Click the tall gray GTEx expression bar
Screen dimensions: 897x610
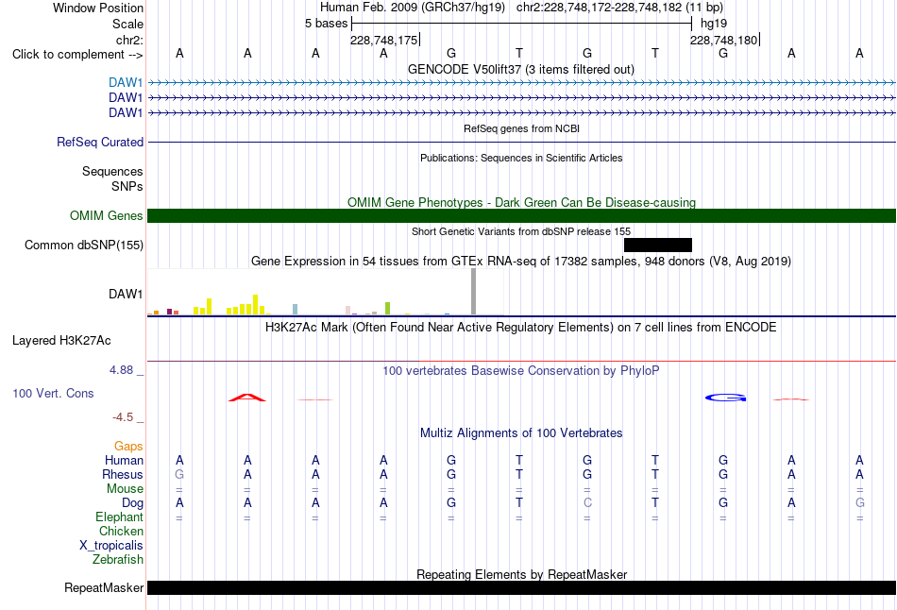(473, 291)
